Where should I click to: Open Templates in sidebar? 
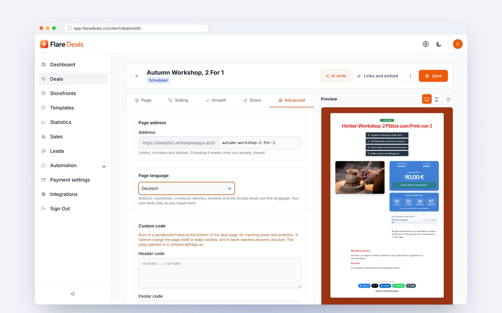tap(73, 108)
